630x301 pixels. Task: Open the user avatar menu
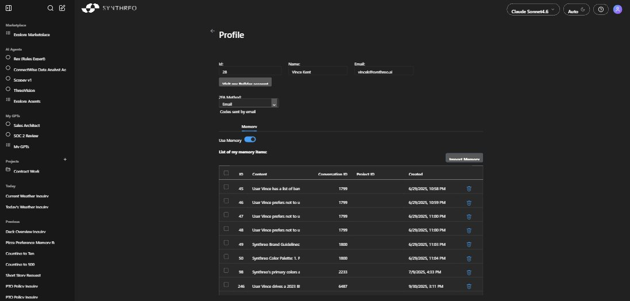pos(617,10)
